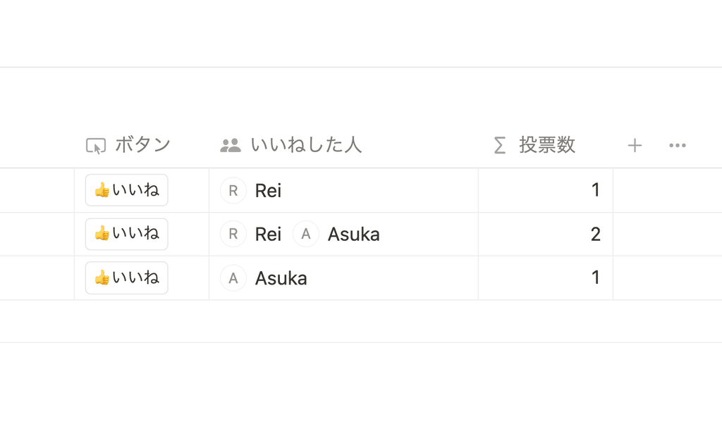Click the sigma formula icon beside 投票数
722x443 pixels.
[x=500, y=145]
